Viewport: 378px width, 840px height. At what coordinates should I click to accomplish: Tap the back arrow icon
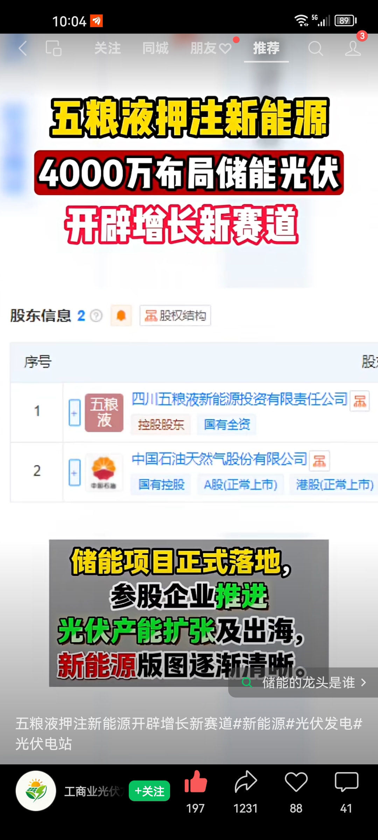[x=23, y=48]
